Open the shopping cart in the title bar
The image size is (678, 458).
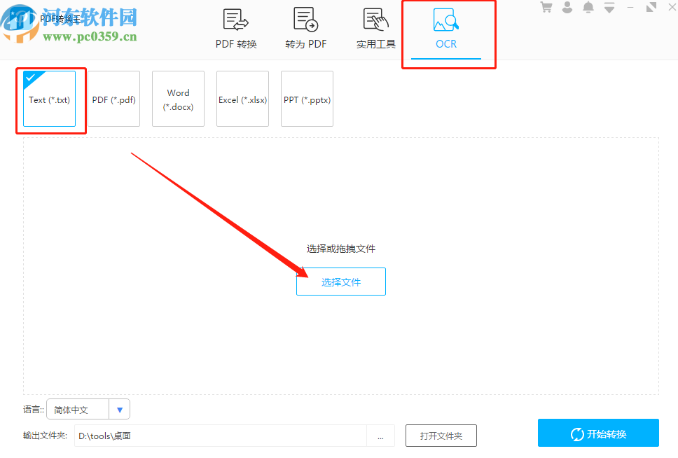pos(546,7)
